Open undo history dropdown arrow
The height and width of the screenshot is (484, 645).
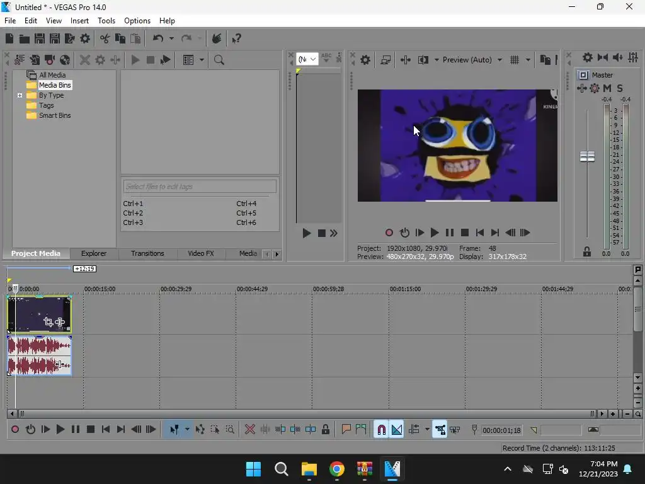(x=171, y=38)
